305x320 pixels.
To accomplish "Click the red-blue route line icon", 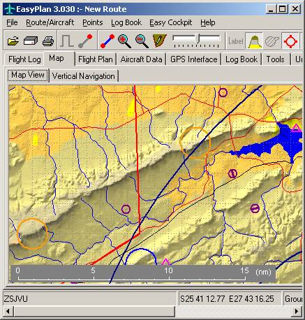I will click(107, 41).
